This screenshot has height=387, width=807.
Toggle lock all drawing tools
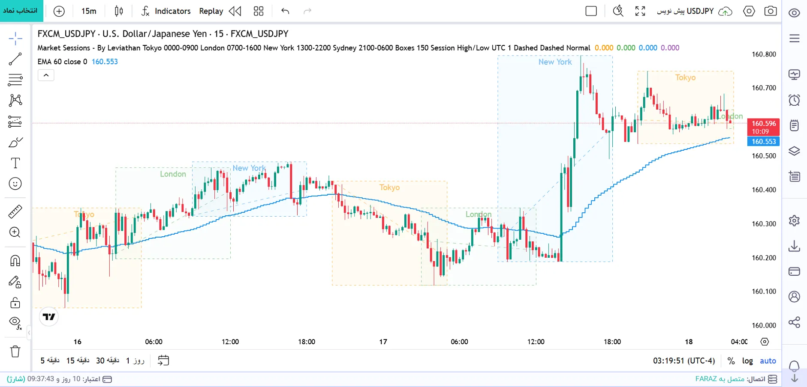[x=15, y=303]
